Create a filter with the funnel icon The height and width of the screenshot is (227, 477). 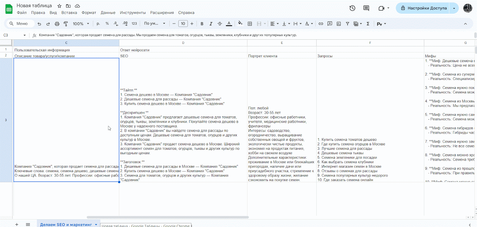point(347,24)
